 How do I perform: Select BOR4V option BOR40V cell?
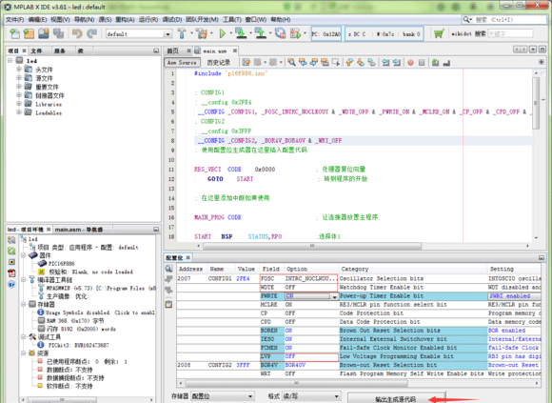point(311,365)
